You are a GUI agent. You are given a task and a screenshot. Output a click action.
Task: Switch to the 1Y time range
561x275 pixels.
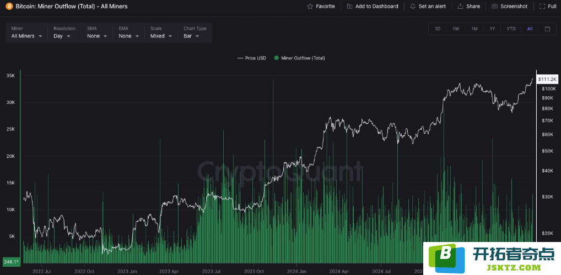[x=492, y=29]
